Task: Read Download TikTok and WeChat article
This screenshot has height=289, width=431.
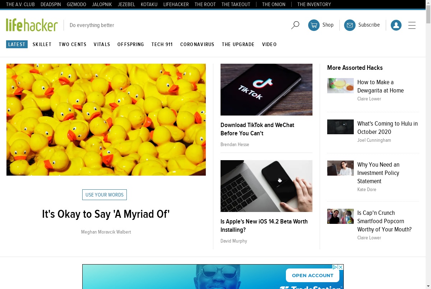Action: (x=257, y=129)
